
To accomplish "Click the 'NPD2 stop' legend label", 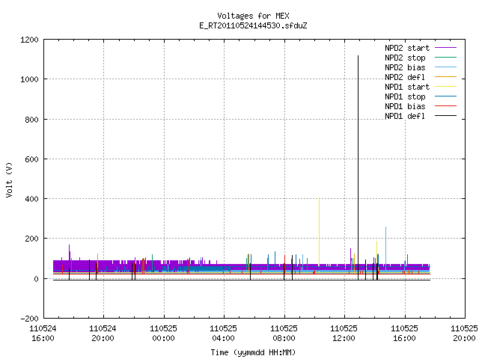I will coord(405,58).
